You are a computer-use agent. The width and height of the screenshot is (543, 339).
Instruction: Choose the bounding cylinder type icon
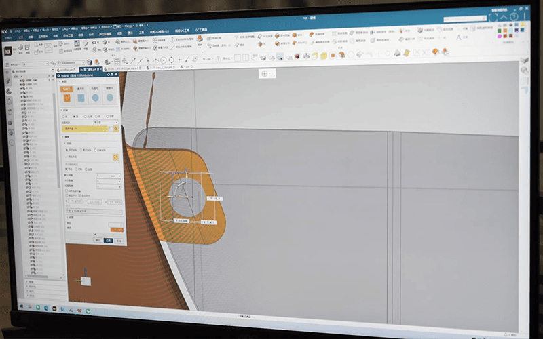tap(96, 98)
